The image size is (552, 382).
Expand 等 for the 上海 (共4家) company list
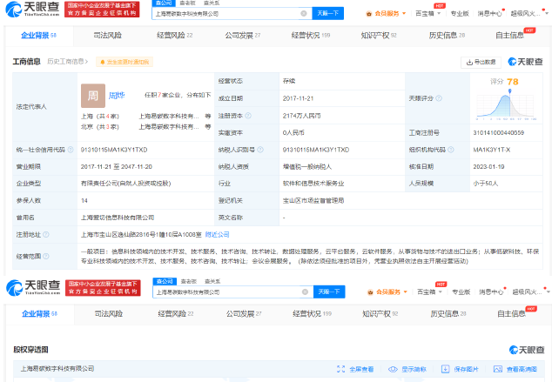point(208,116)
